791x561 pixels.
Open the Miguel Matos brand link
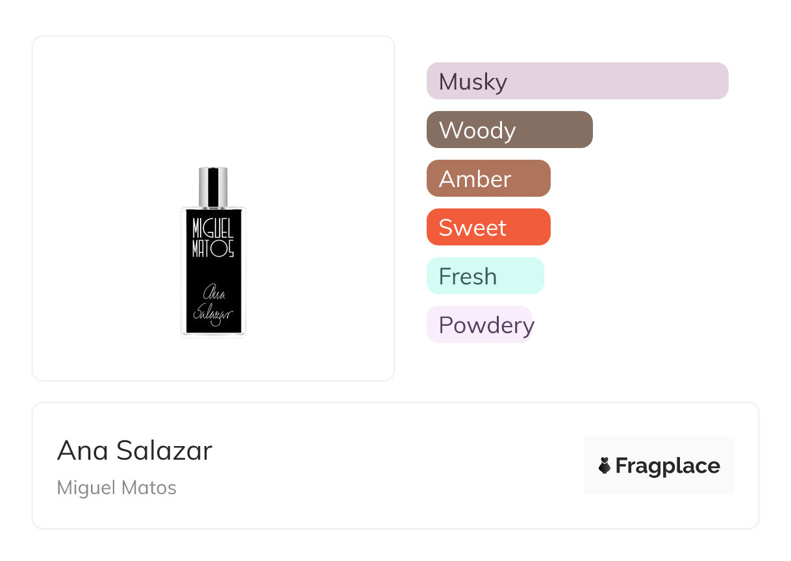[116, 488]
